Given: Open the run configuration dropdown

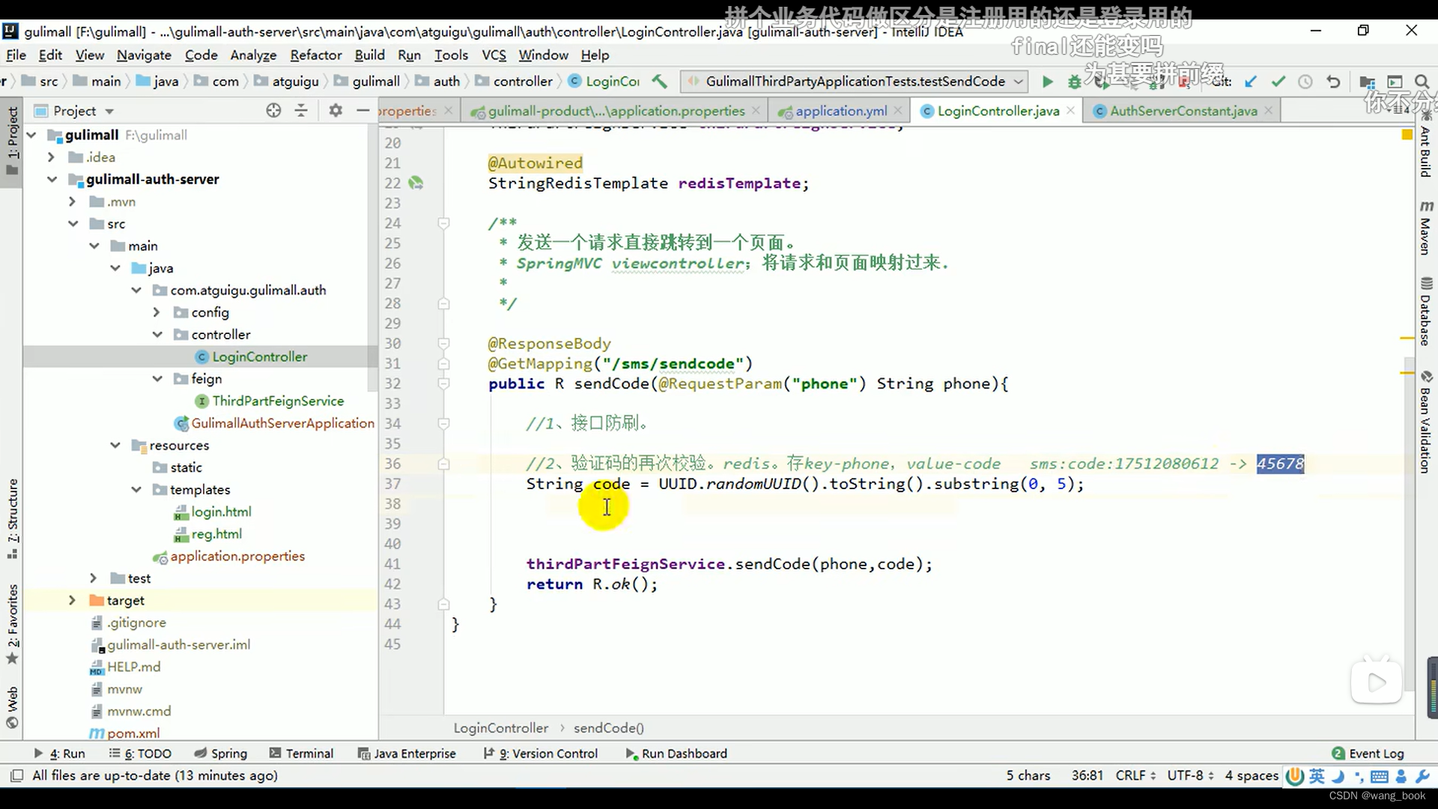Looking at the screenshot, I should point(854,82).
